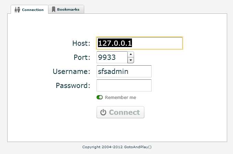Image resolution: width=233 pixels, height=154 pixels.
Task: Decrease the port number with down arrow
Action: pyautogui.click(x=131, y=60)
